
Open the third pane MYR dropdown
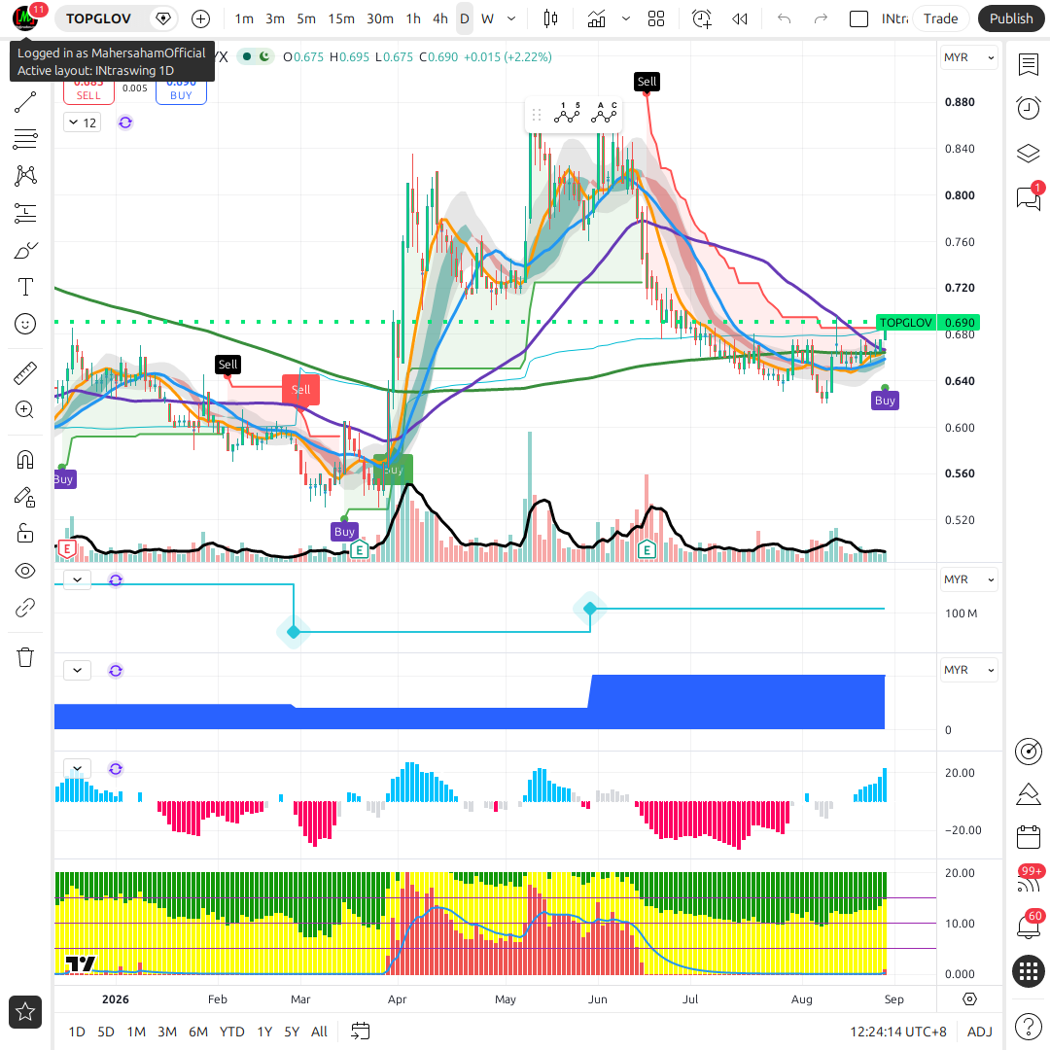(968, 670)
